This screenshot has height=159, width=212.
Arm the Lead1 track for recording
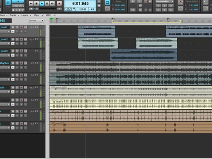[21, 27]
